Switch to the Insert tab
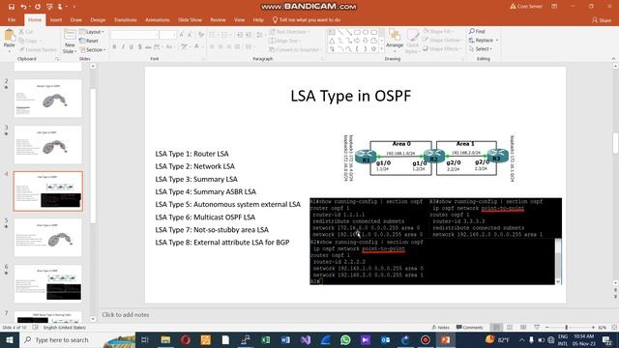 coord(56,19)
